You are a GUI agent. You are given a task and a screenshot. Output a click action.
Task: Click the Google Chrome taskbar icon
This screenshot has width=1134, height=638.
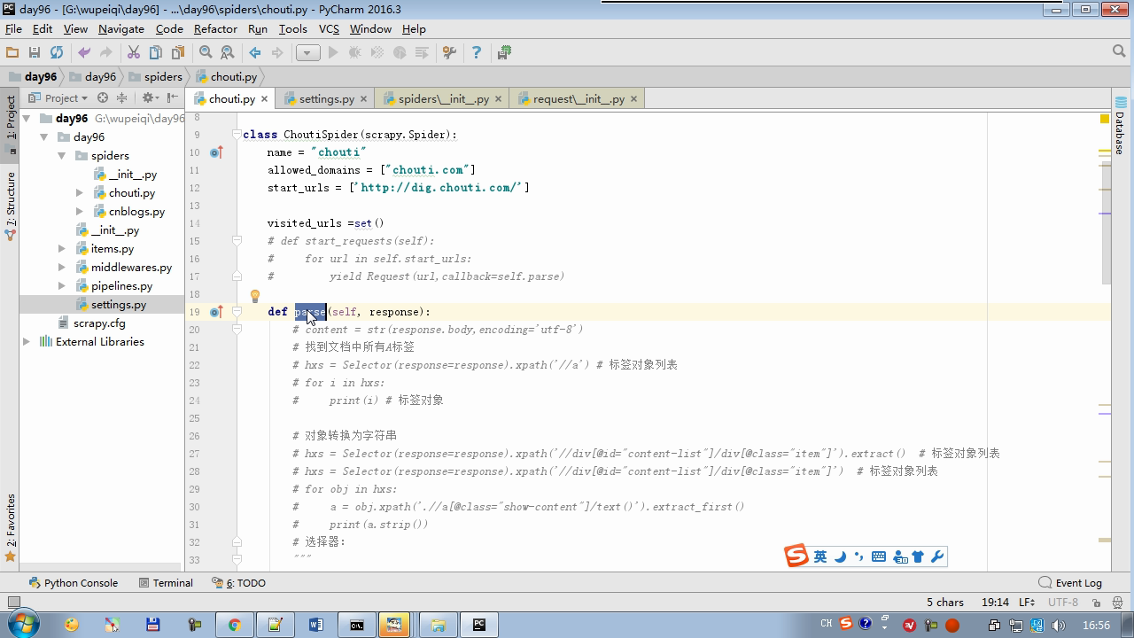click(x=234, y=625)
